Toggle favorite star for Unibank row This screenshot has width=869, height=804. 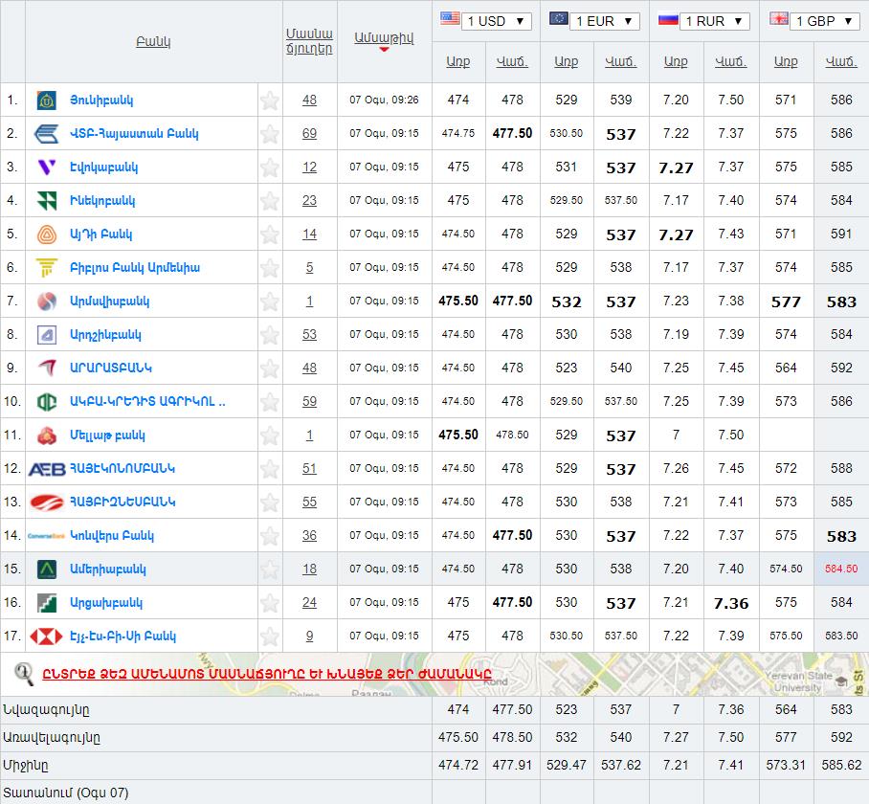(x=270, y=100)
